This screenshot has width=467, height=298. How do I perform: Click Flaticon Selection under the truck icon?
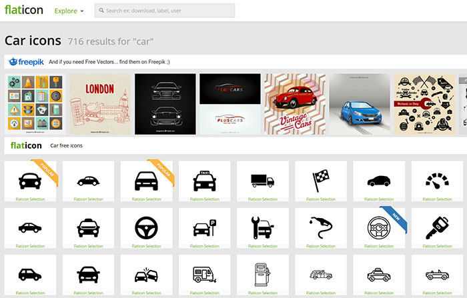(x=263, y=199)
